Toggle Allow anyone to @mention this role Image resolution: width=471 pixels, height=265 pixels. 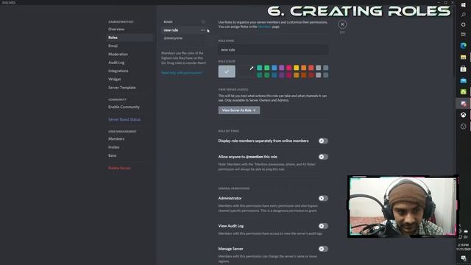[x=323, y=157]
